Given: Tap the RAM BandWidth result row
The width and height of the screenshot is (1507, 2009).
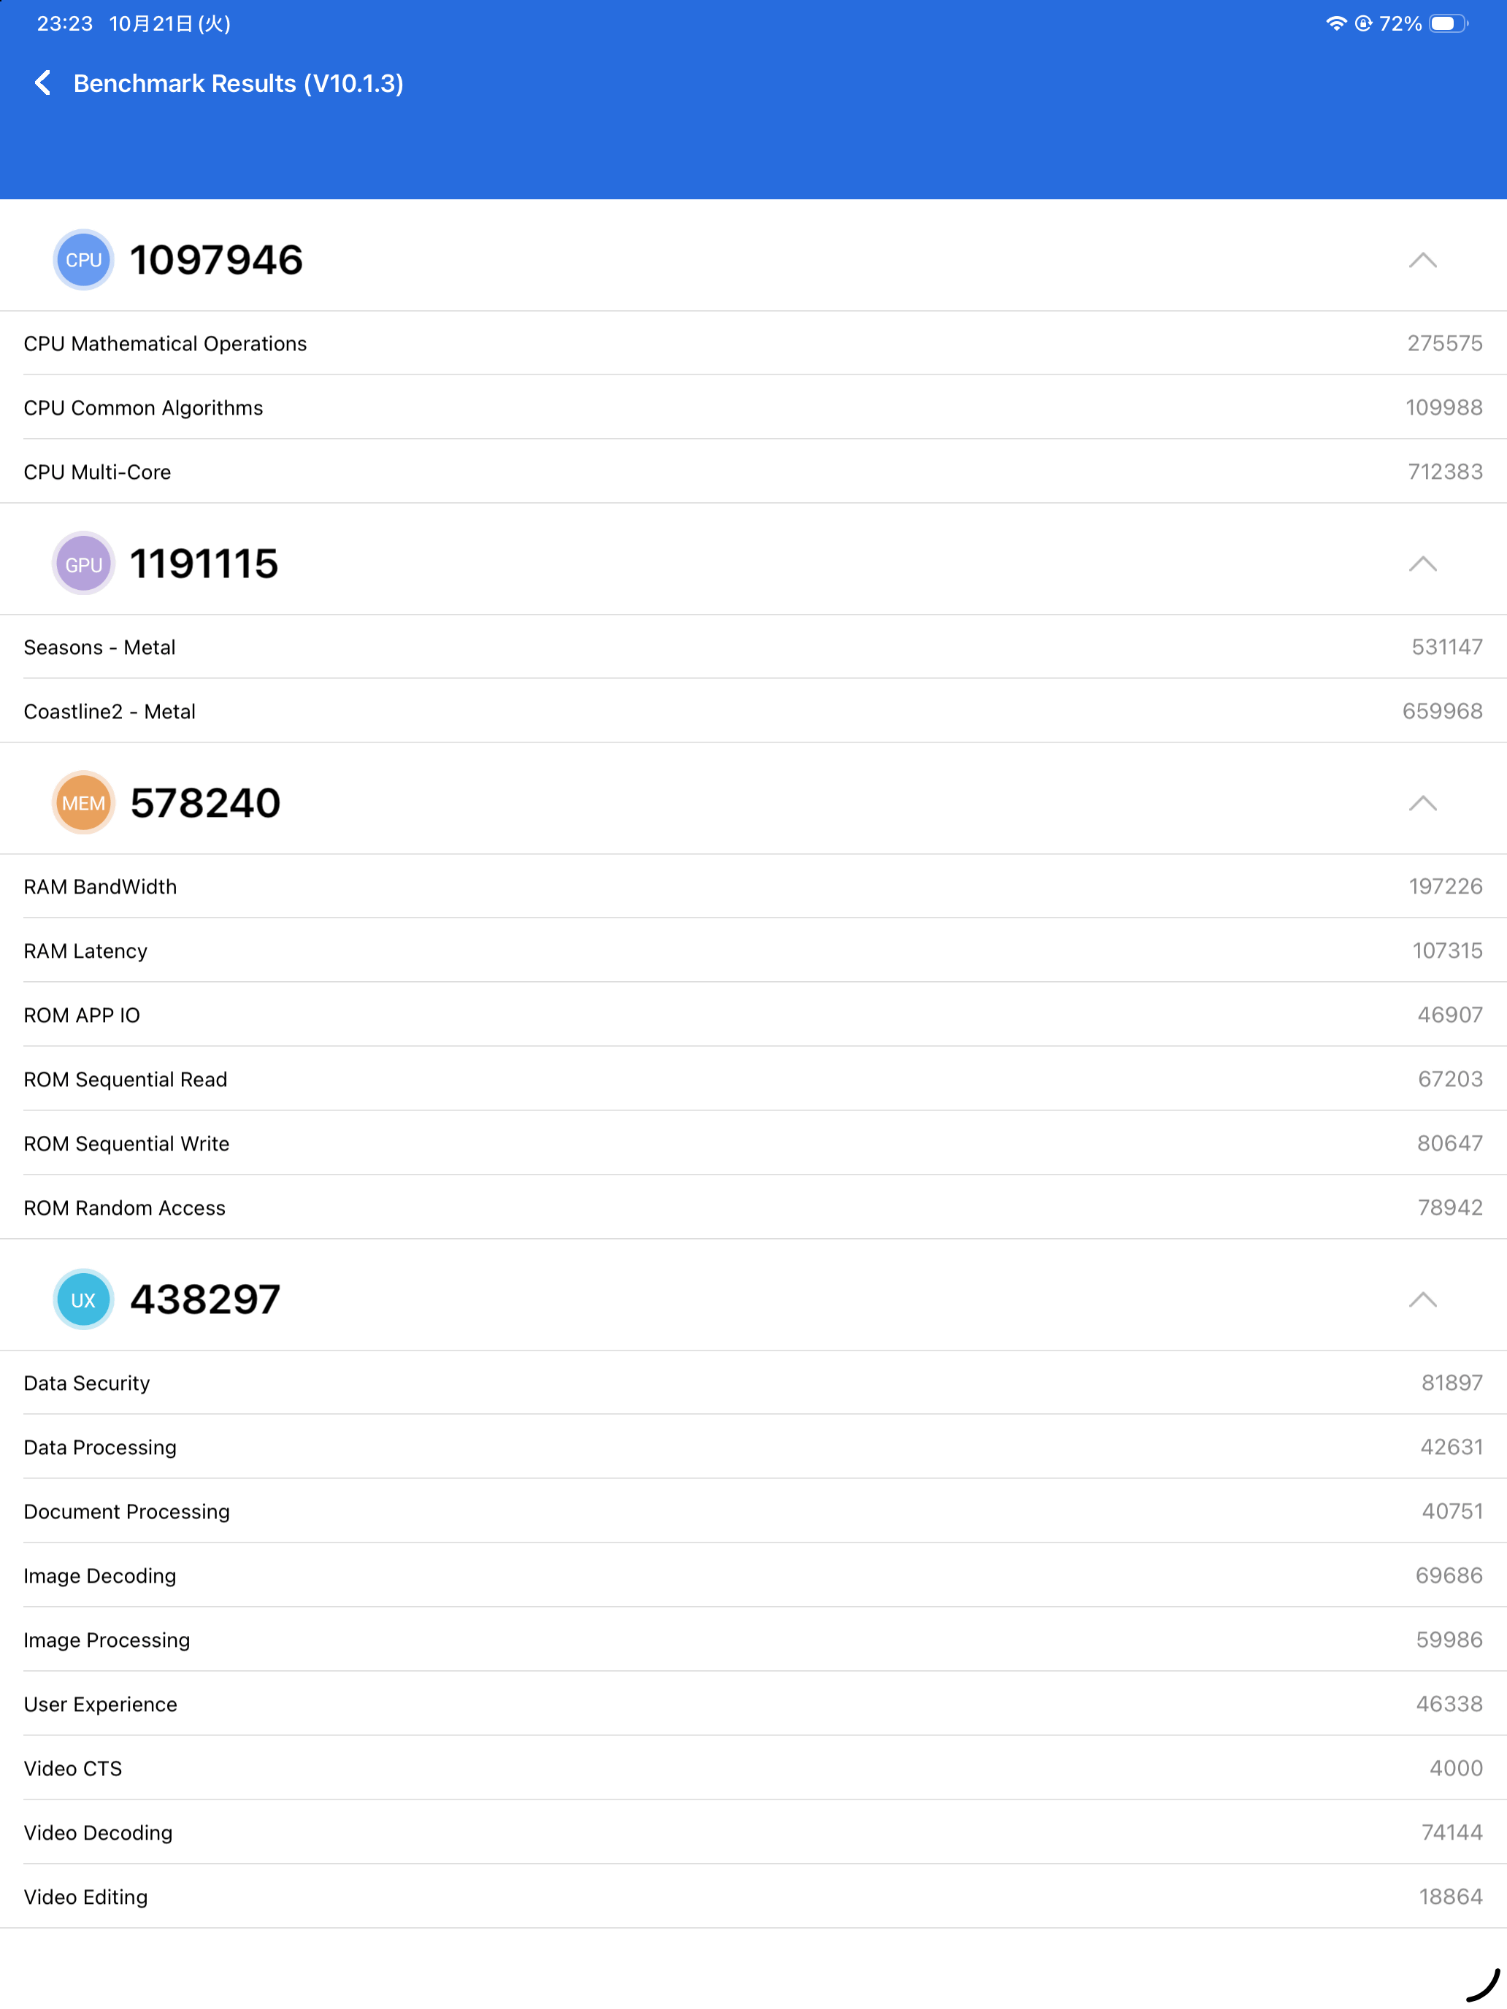Looking at the screenshot, I should [753, 886].
